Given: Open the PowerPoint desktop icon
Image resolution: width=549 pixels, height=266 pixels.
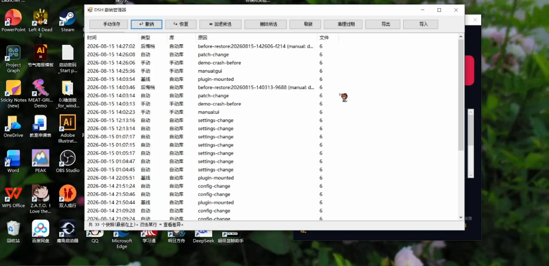Looking at the screenshot, I should pyautogui.click(x=13, y=21).
